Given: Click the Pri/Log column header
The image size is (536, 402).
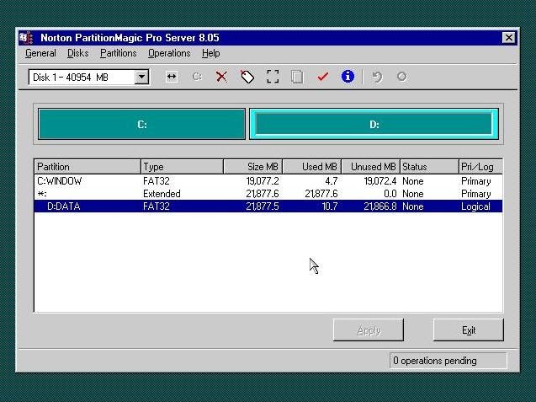Looking at the screenshot, I should click(x=480, y=167).
